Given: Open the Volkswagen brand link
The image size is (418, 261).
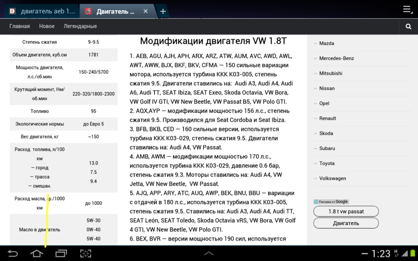Looking at the screenshot, I should click(x=333, y=178).
